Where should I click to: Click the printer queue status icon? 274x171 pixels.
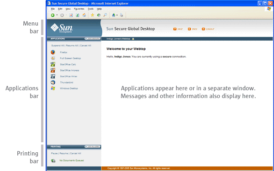coord(53,161)
